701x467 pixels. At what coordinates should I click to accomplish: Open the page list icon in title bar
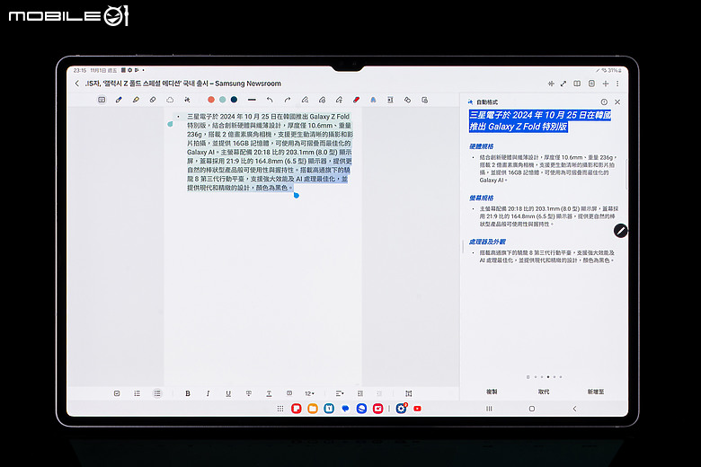pyautogui.click(x=591, y=84)
